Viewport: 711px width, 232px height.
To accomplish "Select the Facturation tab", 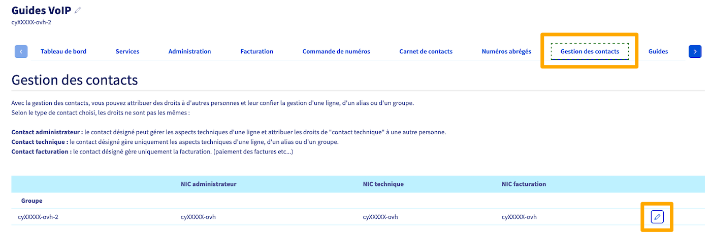I will [256, 51].
